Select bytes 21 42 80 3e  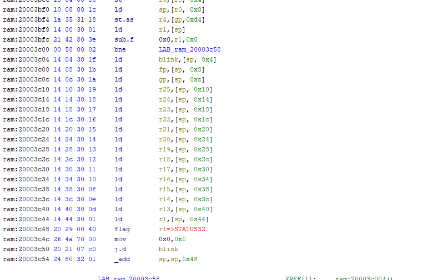pos(74,39)
